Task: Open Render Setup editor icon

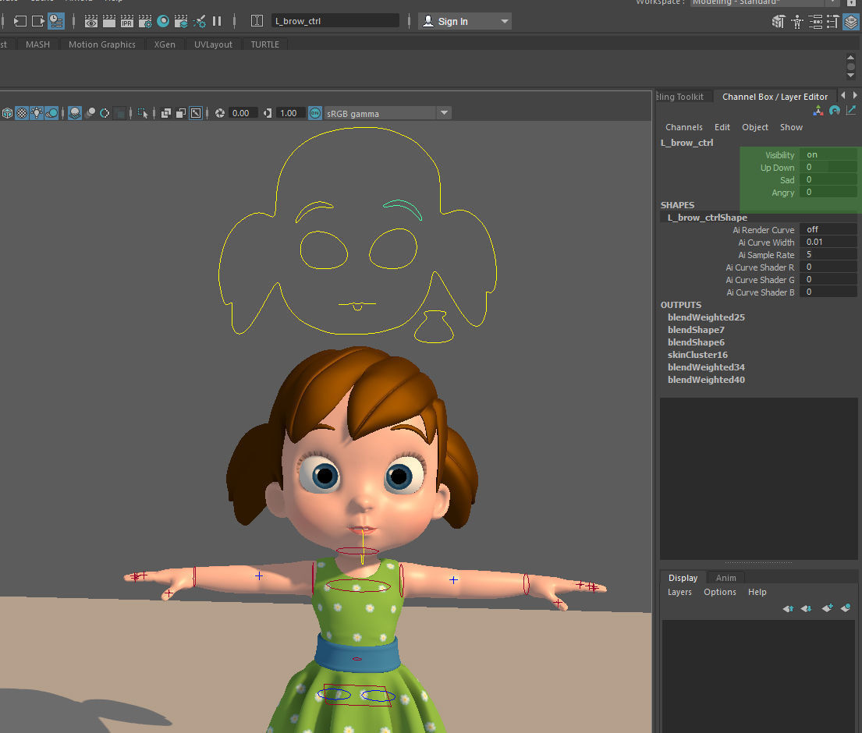Action: tap(181, 21)
